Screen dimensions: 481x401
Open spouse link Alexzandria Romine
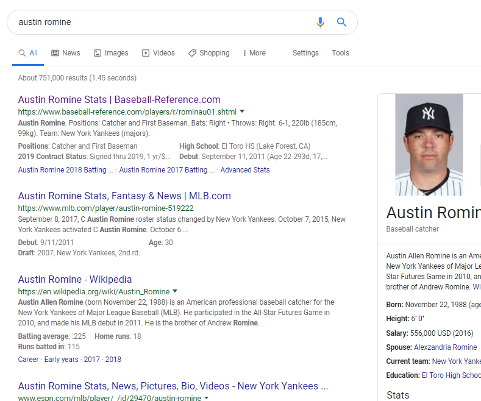coord(446,347)
